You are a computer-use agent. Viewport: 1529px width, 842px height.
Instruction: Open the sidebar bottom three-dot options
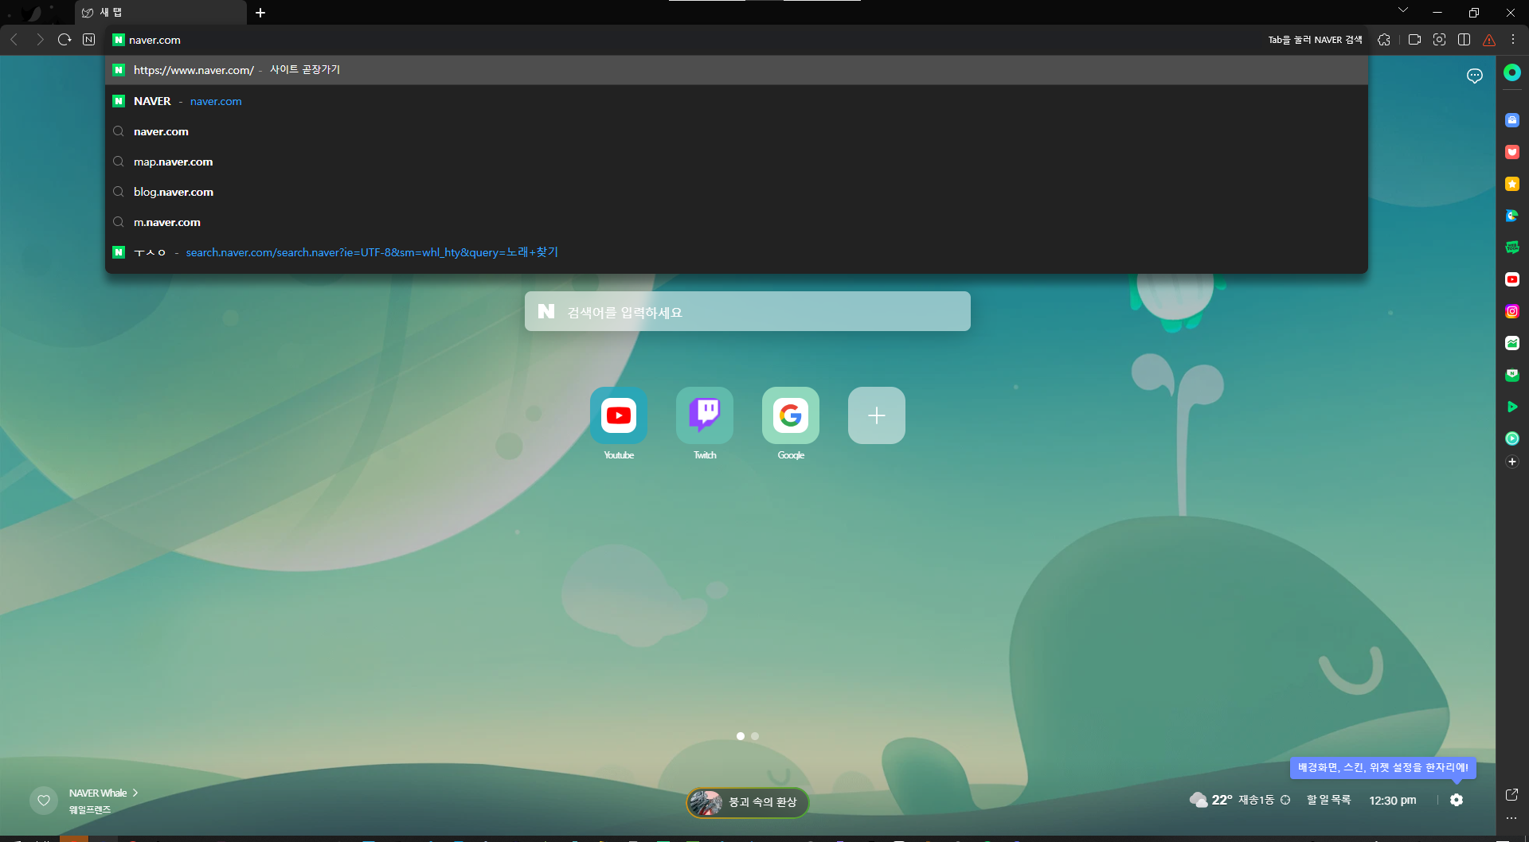click(1511, 818)
